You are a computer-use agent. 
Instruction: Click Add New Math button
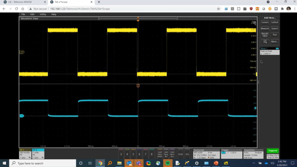click(x=160, y=154)
